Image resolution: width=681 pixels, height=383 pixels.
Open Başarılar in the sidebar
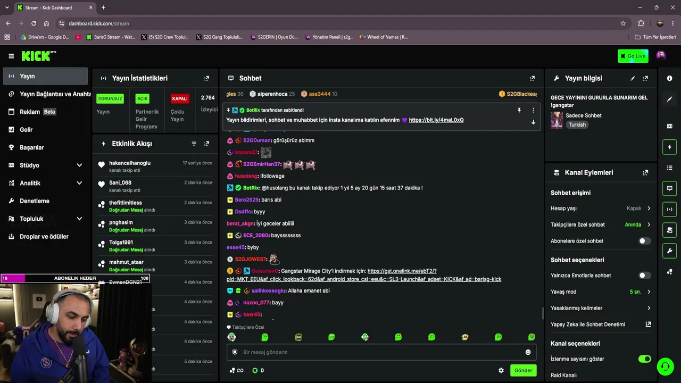pyautogui.click(x=45, y=147)
